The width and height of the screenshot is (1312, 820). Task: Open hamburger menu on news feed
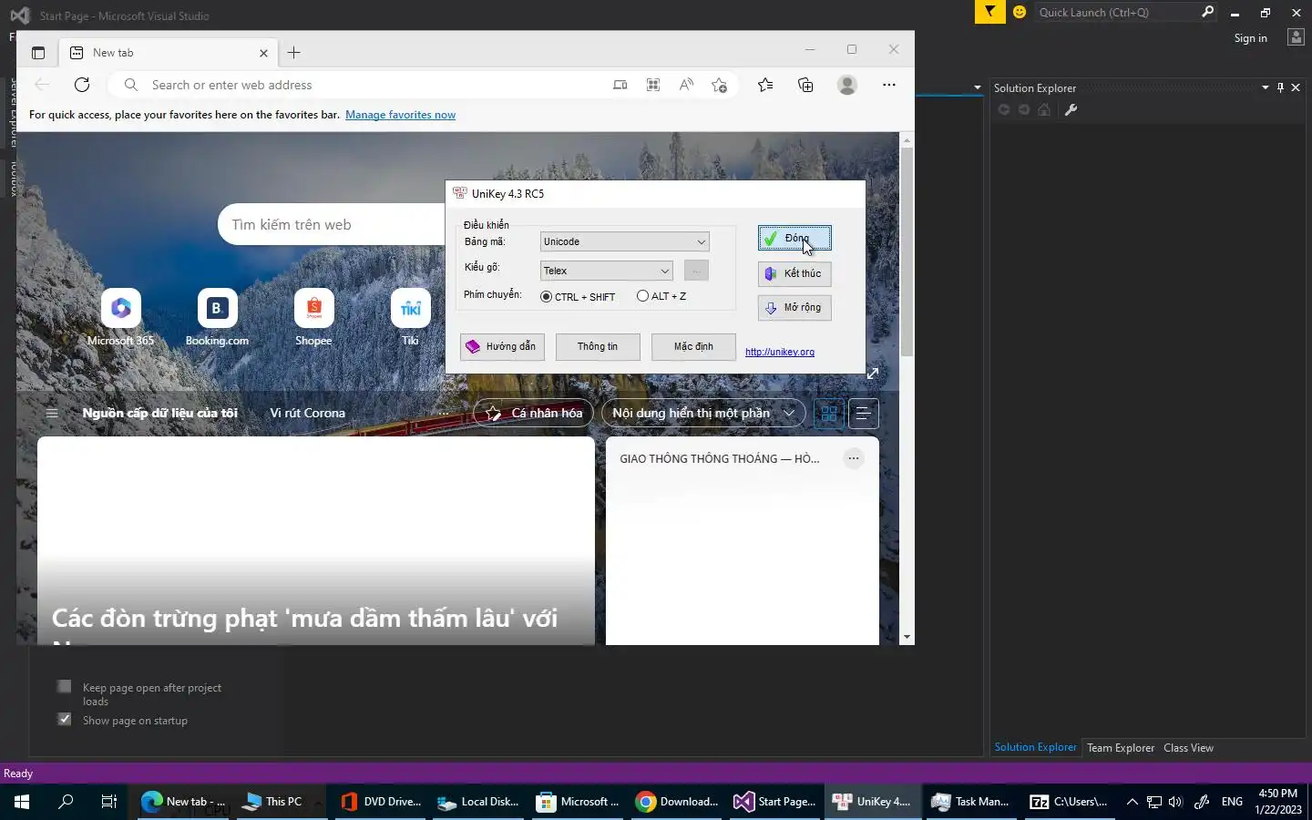52,413
